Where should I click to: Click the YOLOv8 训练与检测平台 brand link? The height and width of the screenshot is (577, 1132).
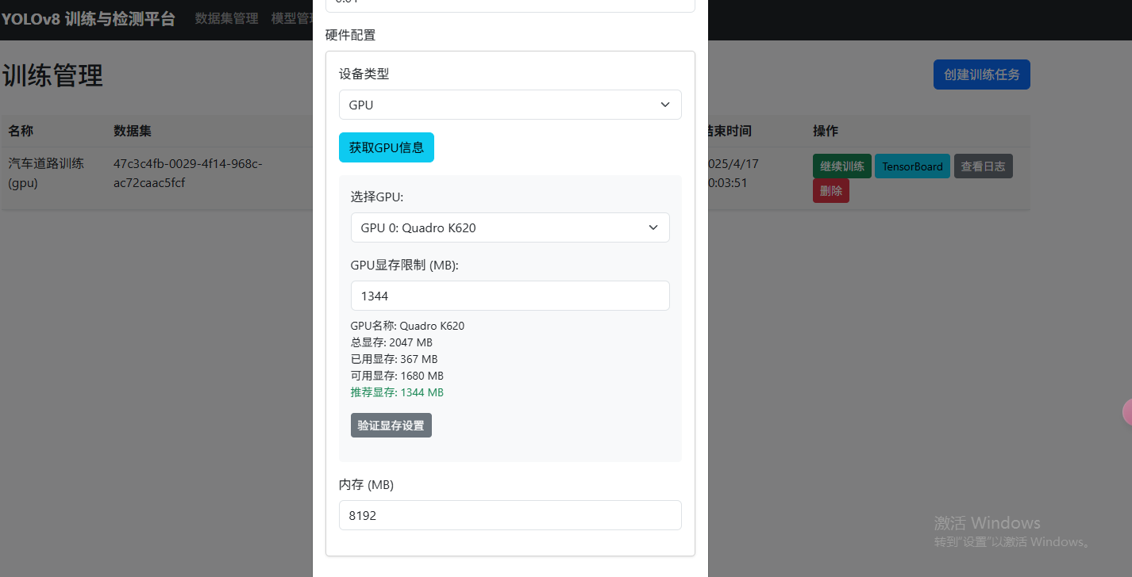[x=90, y=18]
